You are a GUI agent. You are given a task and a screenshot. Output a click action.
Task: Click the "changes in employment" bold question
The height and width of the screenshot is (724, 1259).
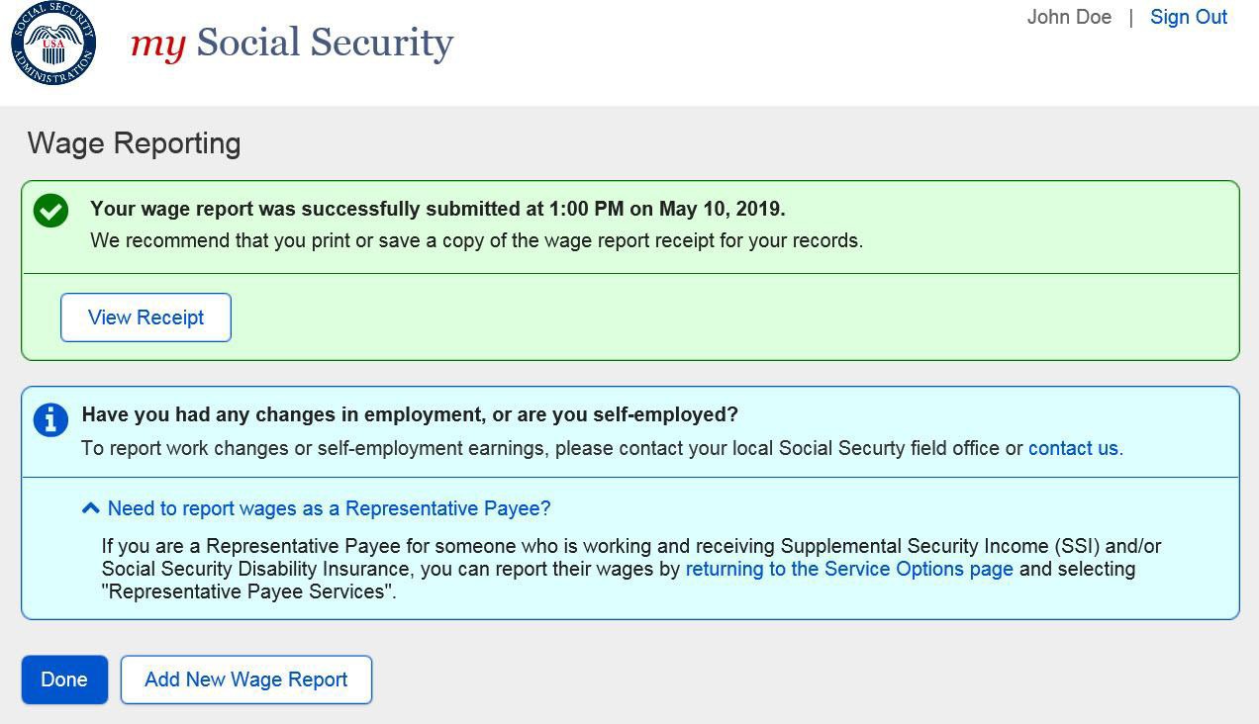coord(410,414)
